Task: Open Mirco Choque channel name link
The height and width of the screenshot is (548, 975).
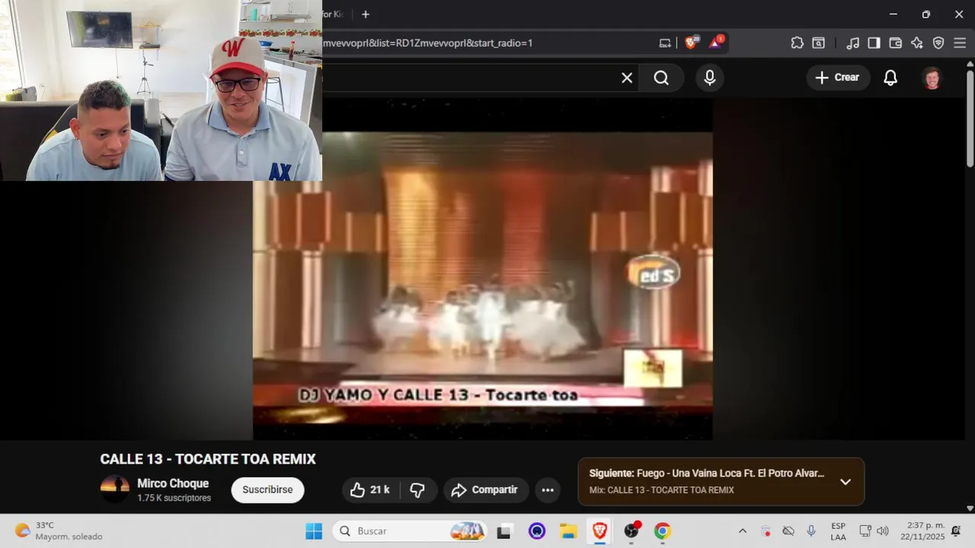Action: 173,483
